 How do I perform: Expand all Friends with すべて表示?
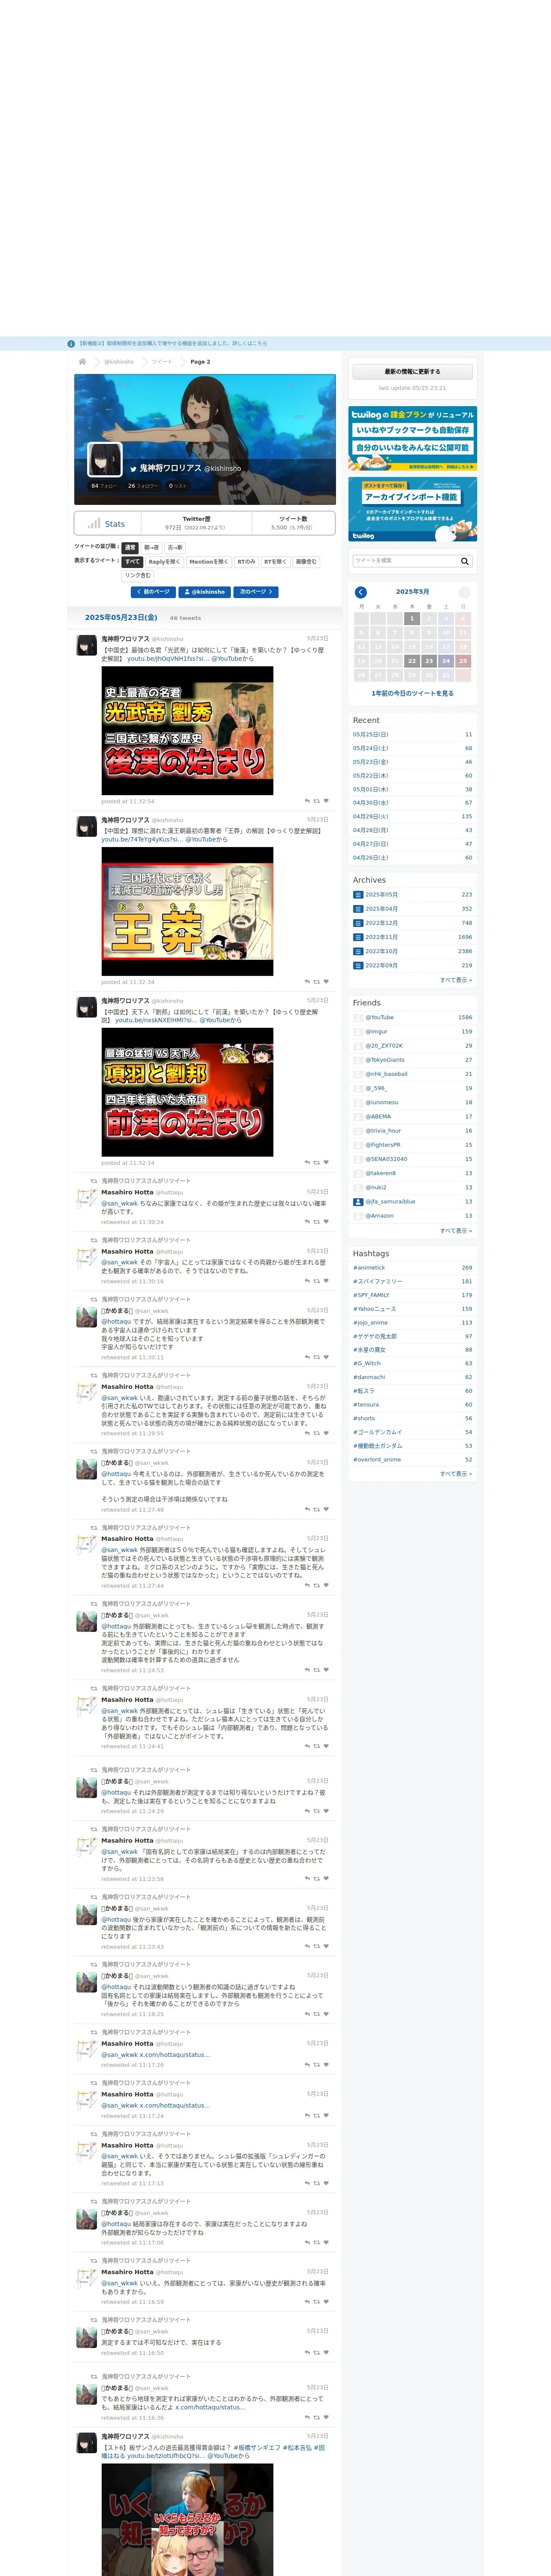click(456, 1231)
